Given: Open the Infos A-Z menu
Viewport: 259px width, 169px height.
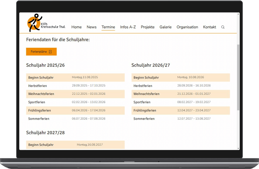Looking at the screenshot, I should click(128, 27).
